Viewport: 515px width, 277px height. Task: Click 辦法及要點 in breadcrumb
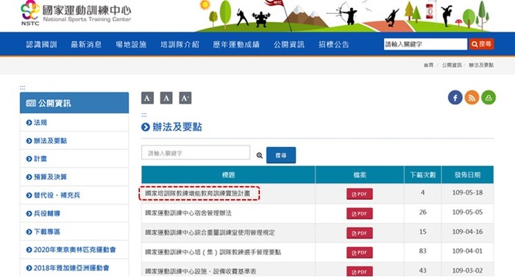(x=481, y=65)
